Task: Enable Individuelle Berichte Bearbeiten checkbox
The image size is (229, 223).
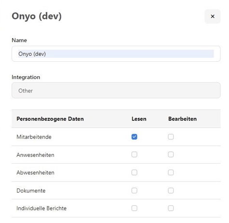Action: [171, 208]
